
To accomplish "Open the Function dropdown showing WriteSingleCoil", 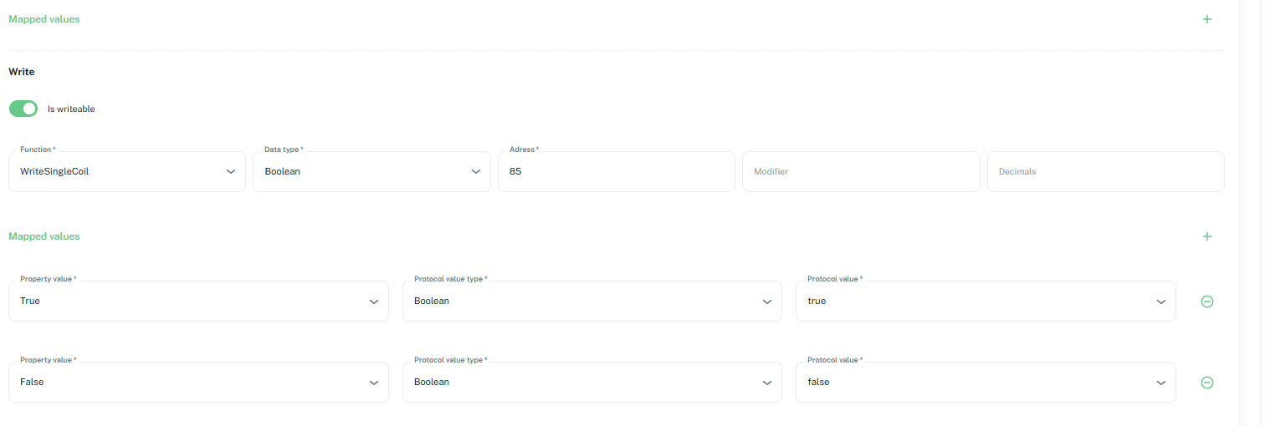I will pyautogui.click(x=127, y=171).
